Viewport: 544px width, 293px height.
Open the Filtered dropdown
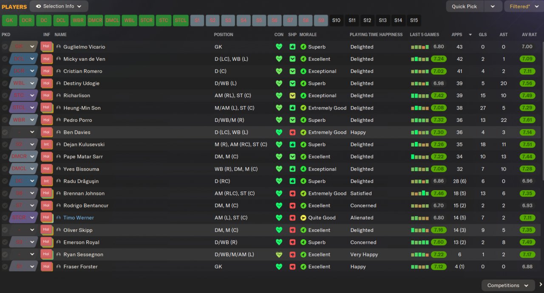tap(523, 6)
